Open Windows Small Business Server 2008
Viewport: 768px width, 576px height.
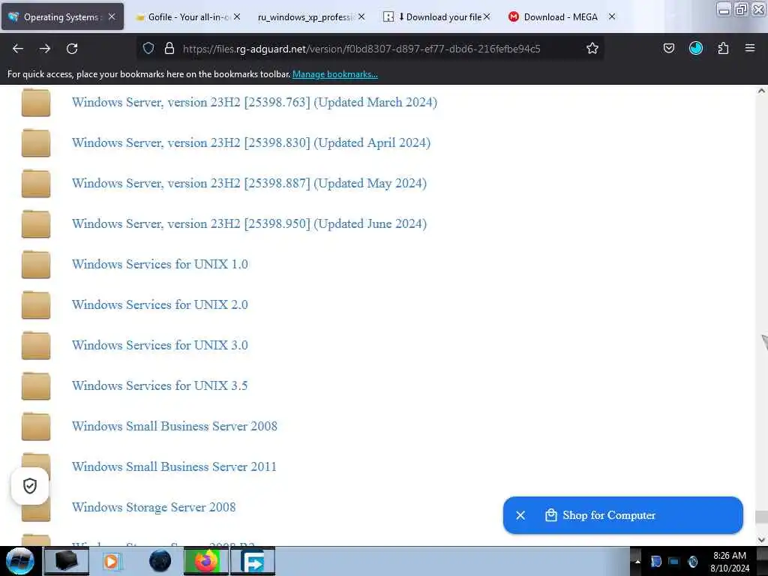click(x=174, y=426)
